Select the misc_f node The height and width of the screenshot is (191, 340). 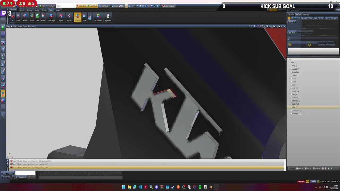point(294,107)
